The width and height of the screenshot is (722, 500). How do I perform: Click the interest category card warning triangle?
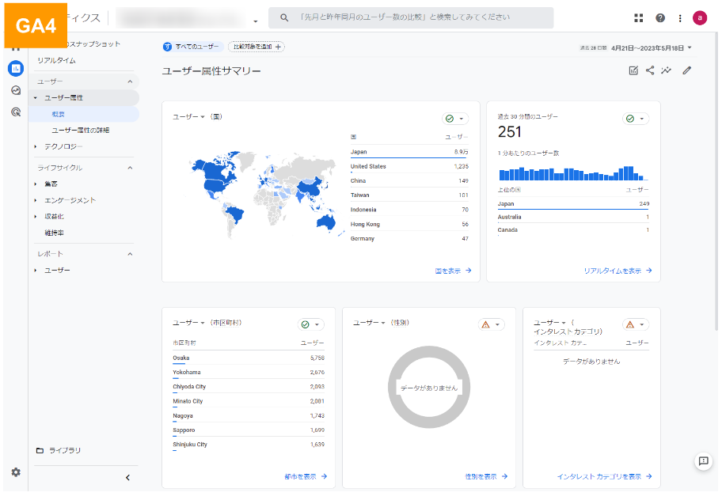click(630, 324)
